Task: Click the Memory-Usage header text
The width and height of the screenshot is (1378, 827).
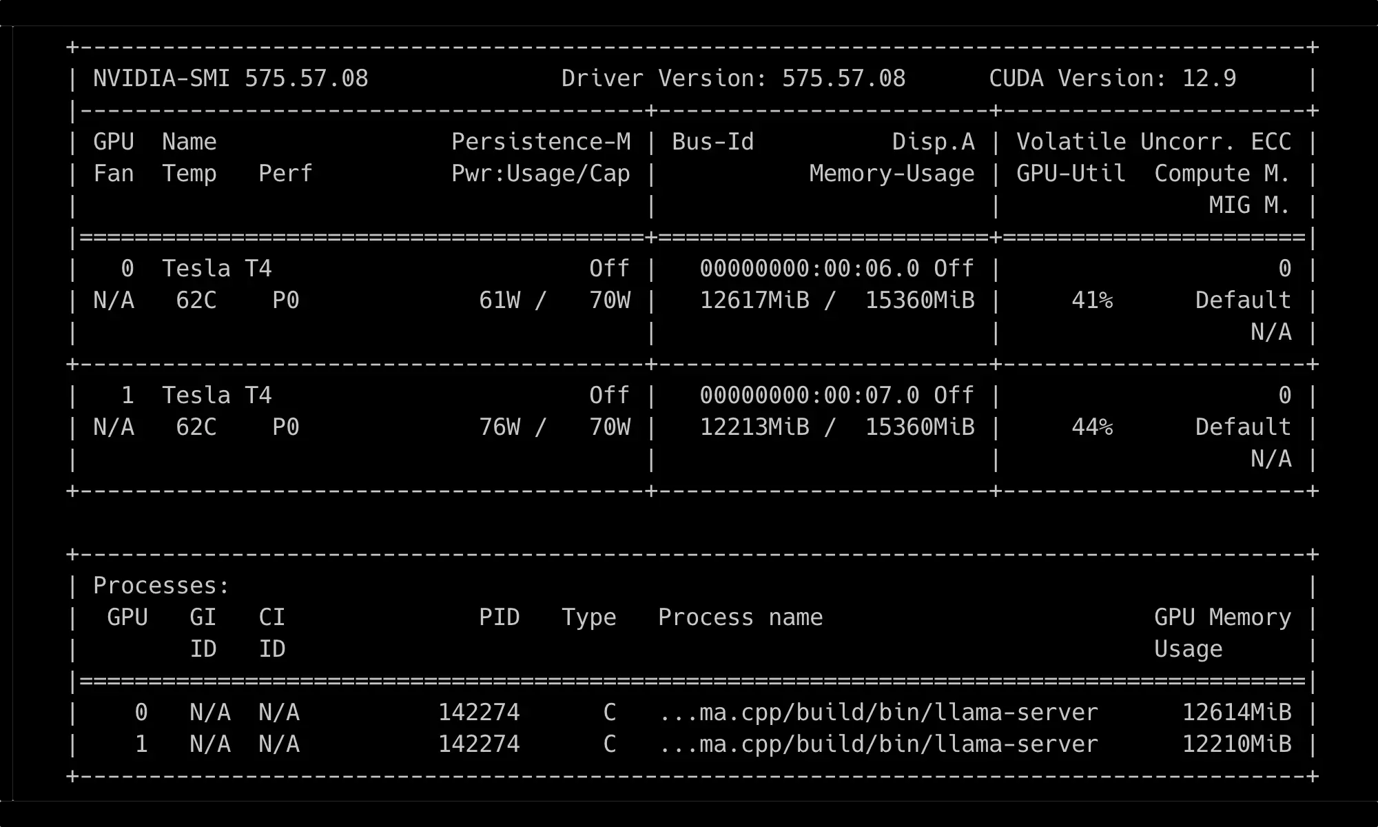Action: pyautogui.click(x=892, y=174)
